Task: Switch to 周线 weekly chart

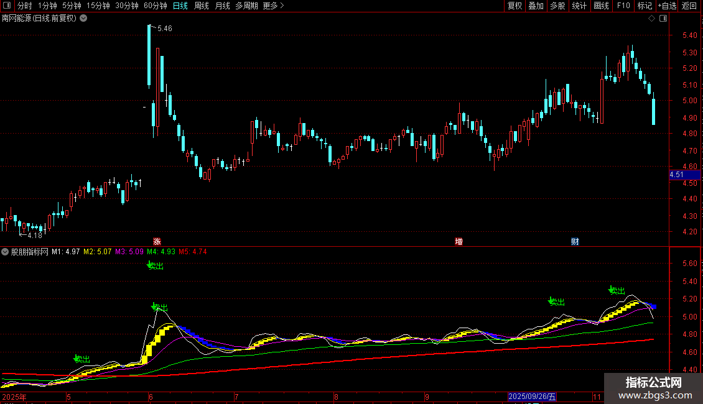Action: (x=202, y=6)
